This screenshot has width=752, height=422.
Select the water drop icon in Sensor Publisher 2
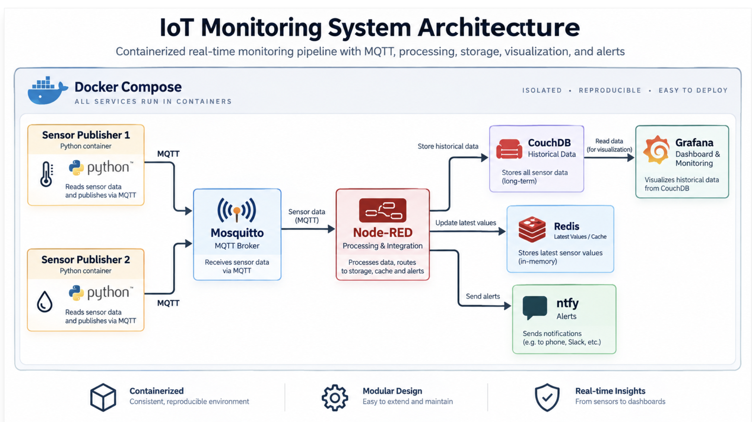click(x=44, y=302)
